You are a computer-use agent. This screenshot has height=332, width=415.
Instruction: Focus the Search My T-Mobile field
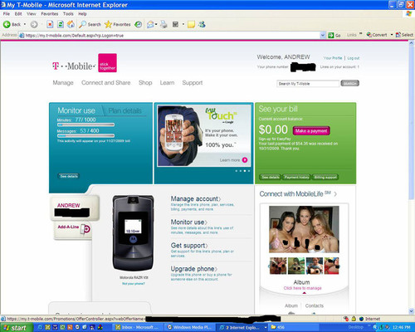308,84
